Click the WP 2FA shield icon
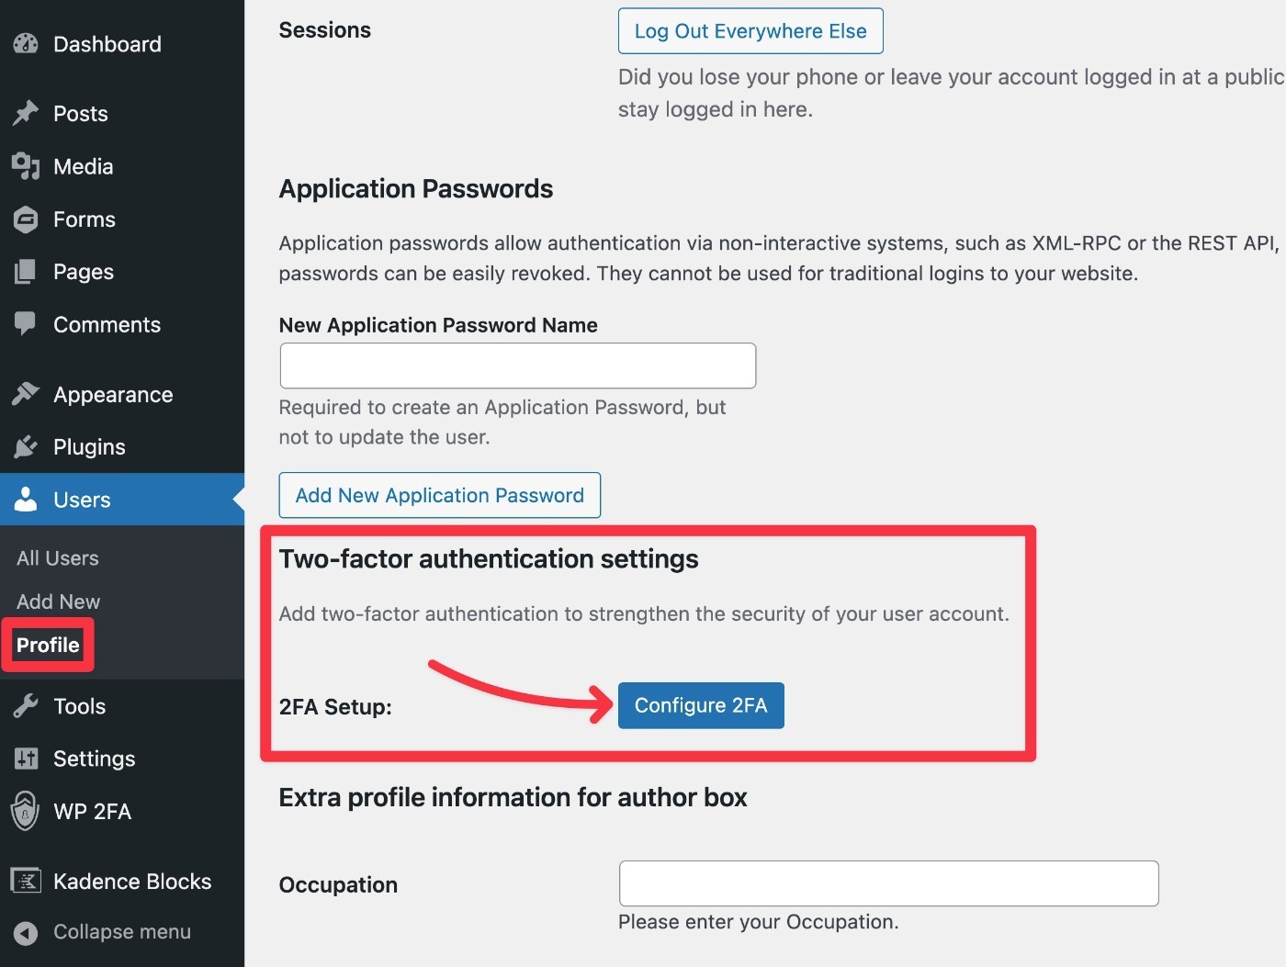 [26, 811]
